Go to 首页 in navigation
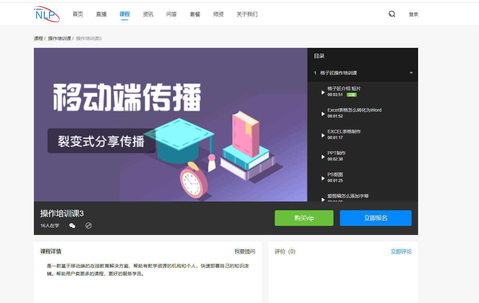 coord(78,14)
